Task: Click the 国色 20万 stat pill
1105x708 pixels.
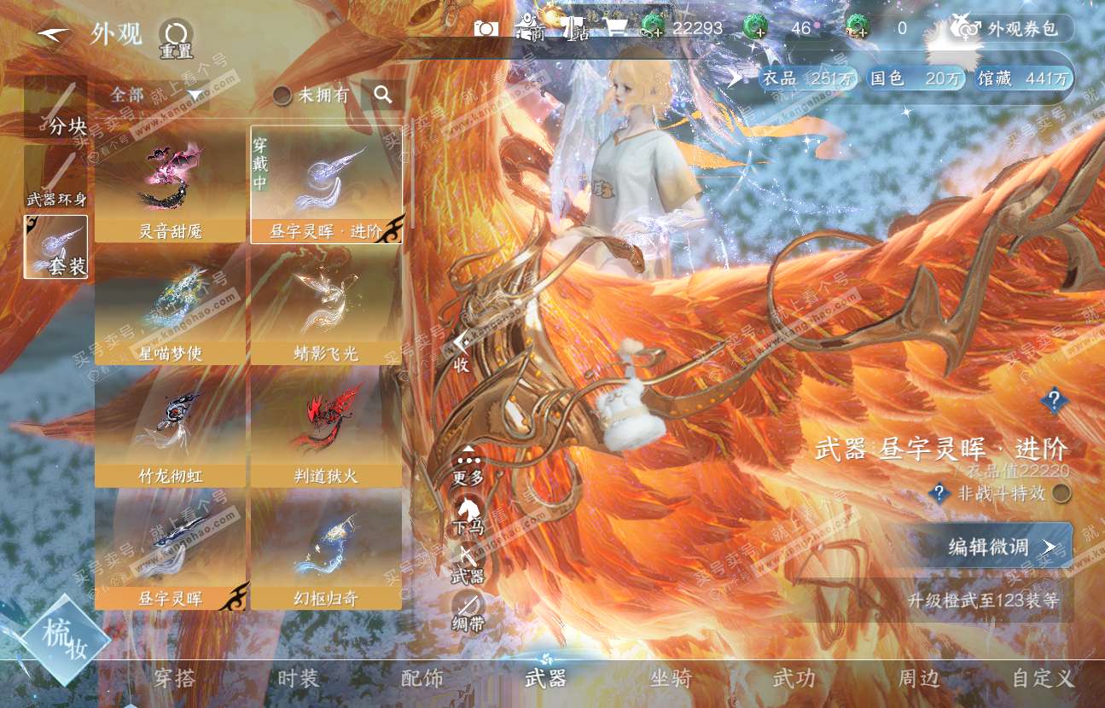Action: pos(916,78)
